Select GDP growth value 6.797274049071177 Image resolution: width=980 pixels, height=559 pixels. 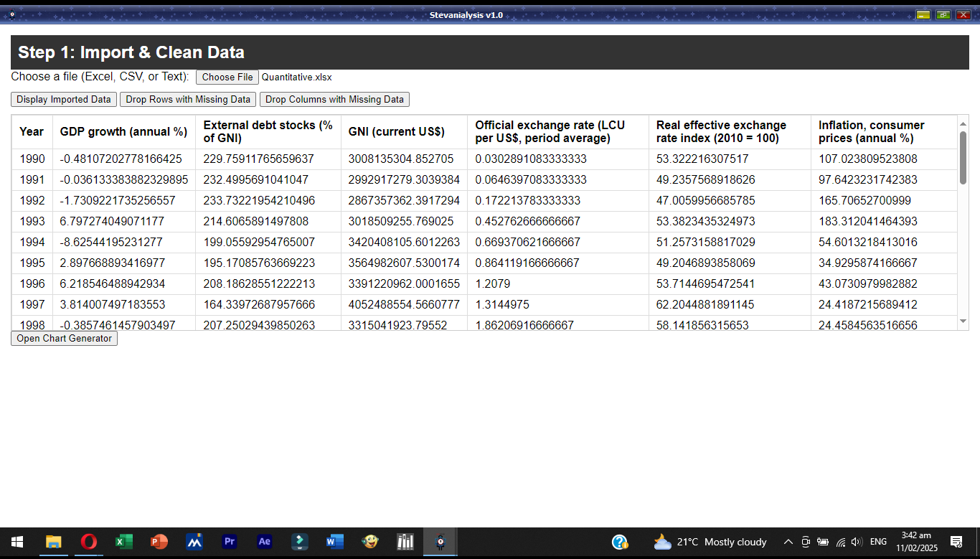coord(123,221)
